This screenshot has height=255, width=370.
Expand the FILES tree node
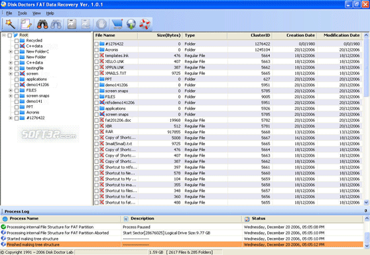click(11, 90)
